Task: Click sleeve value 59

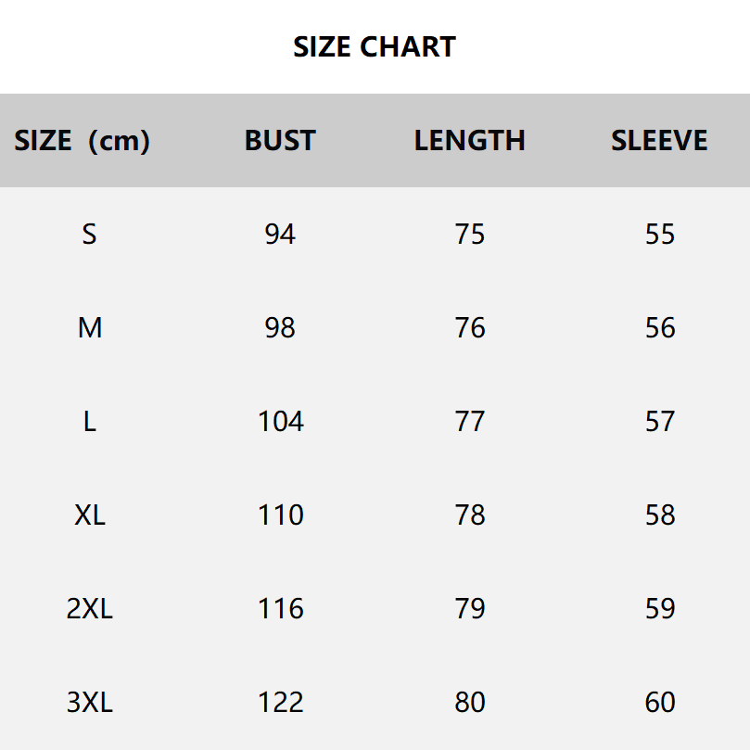Action: pyautogui.click(x=660, y=609)
